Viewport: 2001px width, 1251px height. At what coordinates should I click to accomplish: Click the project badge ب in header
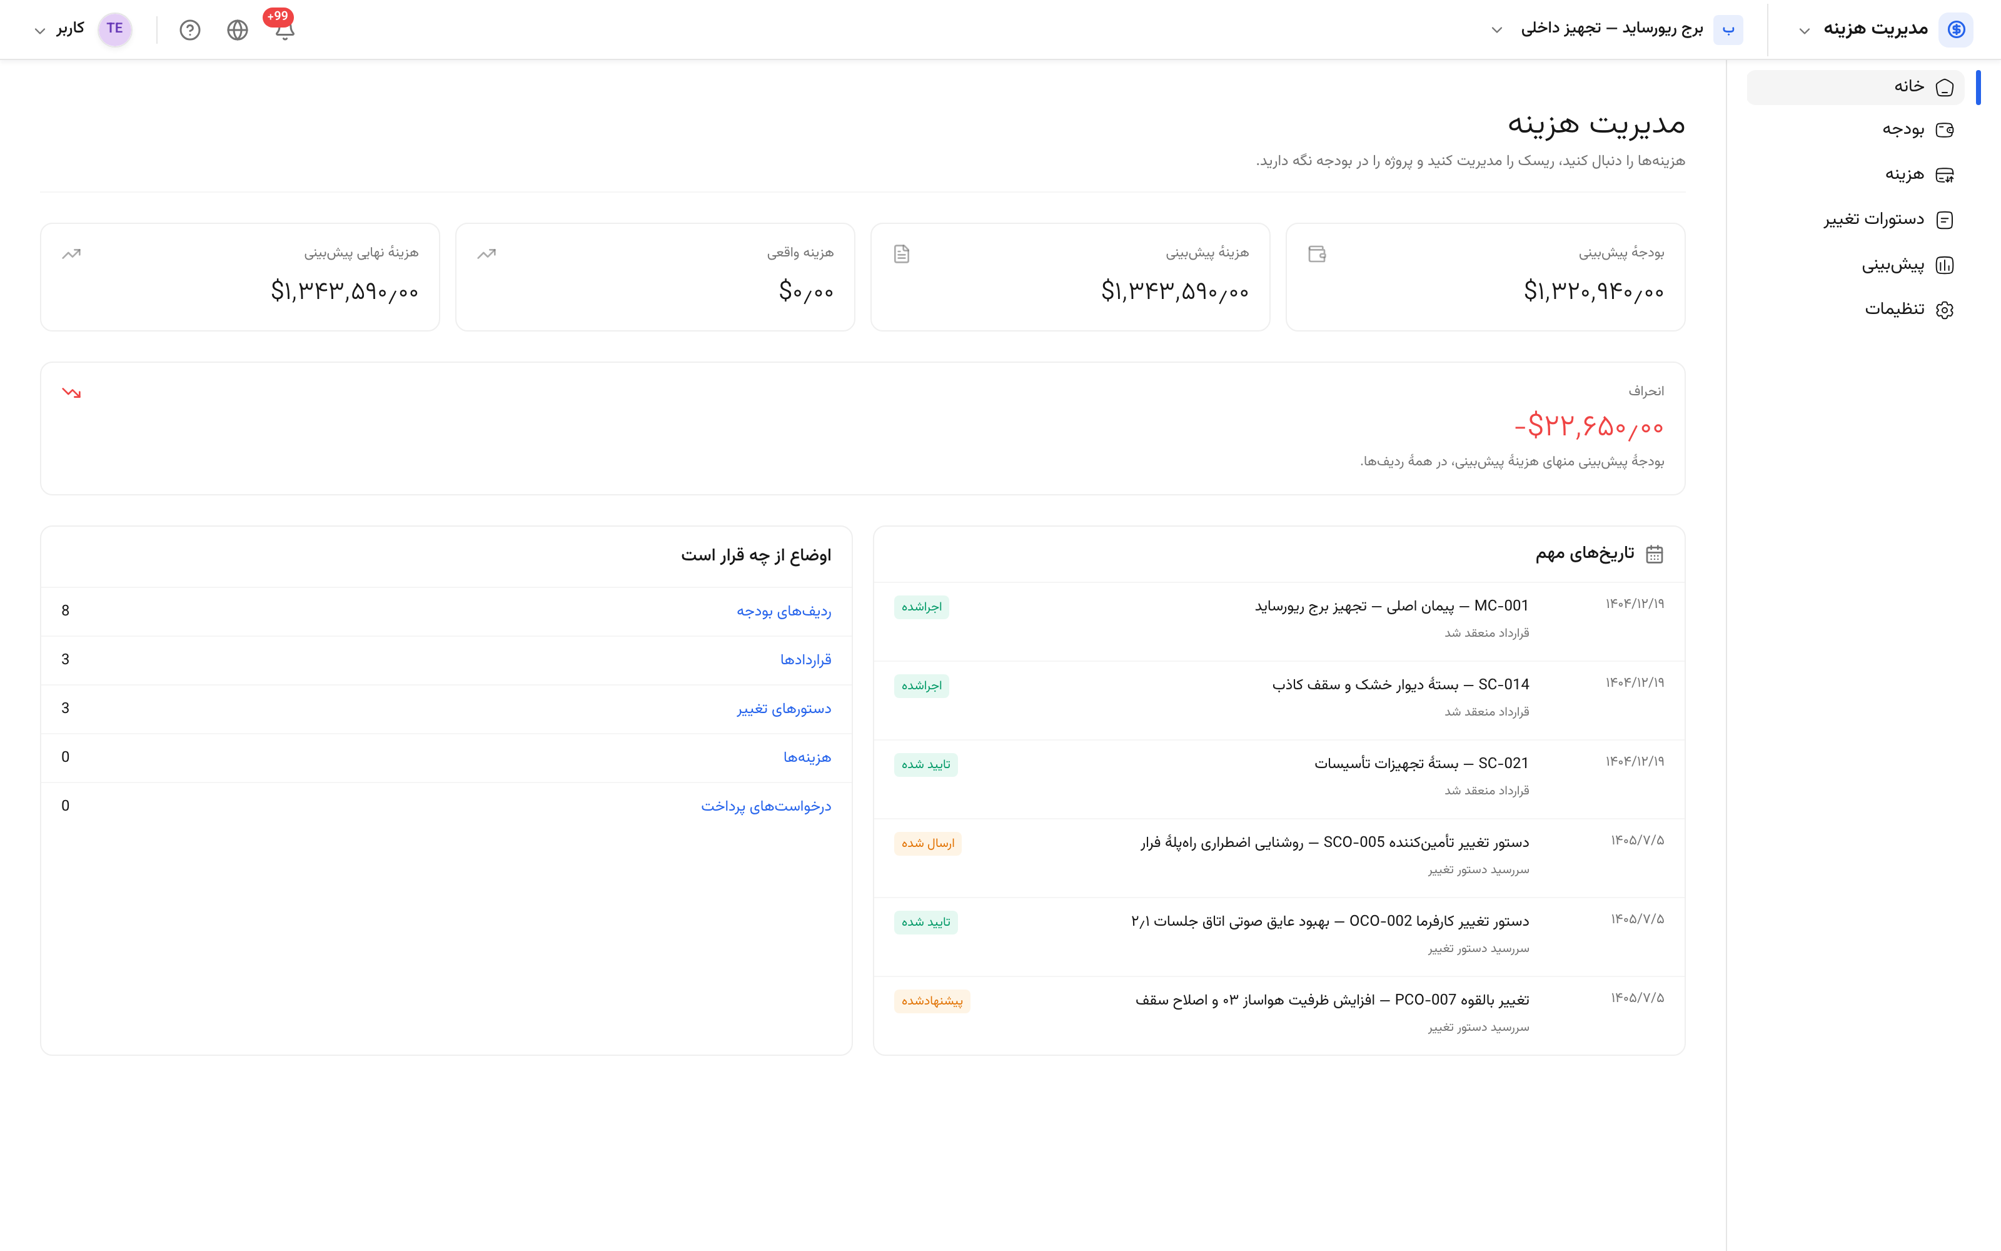coord(1728,29)
